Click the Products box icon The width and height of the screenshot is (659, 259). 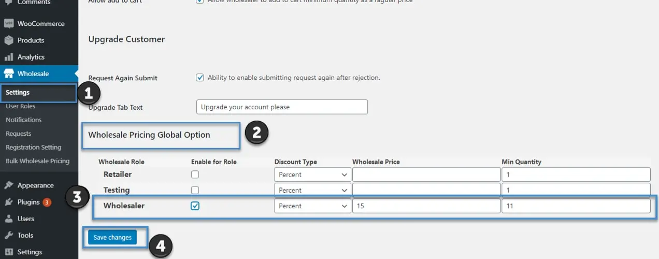point(8,40)
